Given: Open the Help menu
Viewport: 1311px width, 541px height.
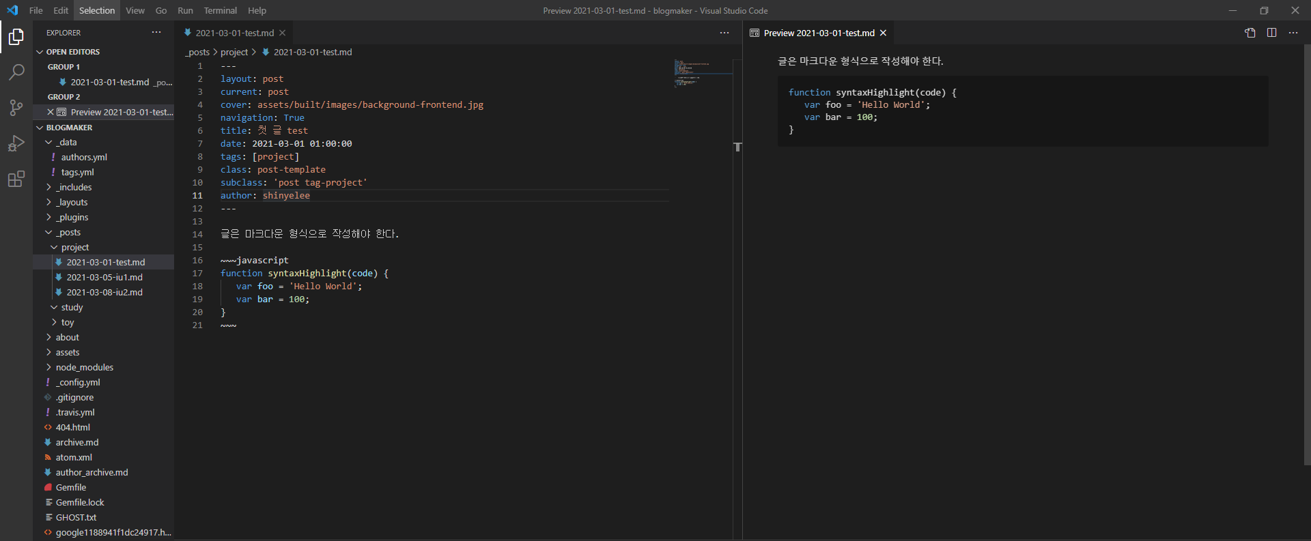Looking at the screenshot, I should point(257,10).
